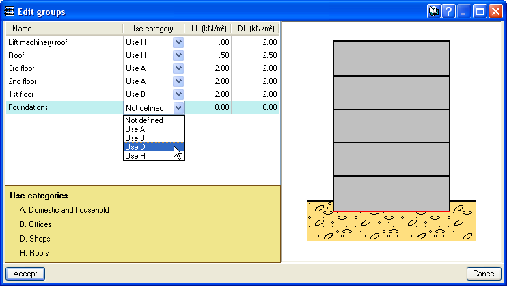Edit DL value for 3rd floor
Screen dimensions: 507x286
click(256, 68)
